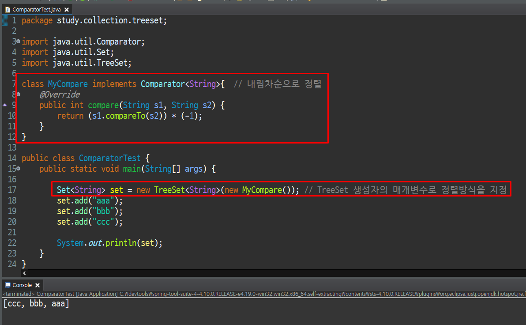Screen dimensions: 526x325
Task: Click the set.add("bbb") line
Action: [90, 211]
